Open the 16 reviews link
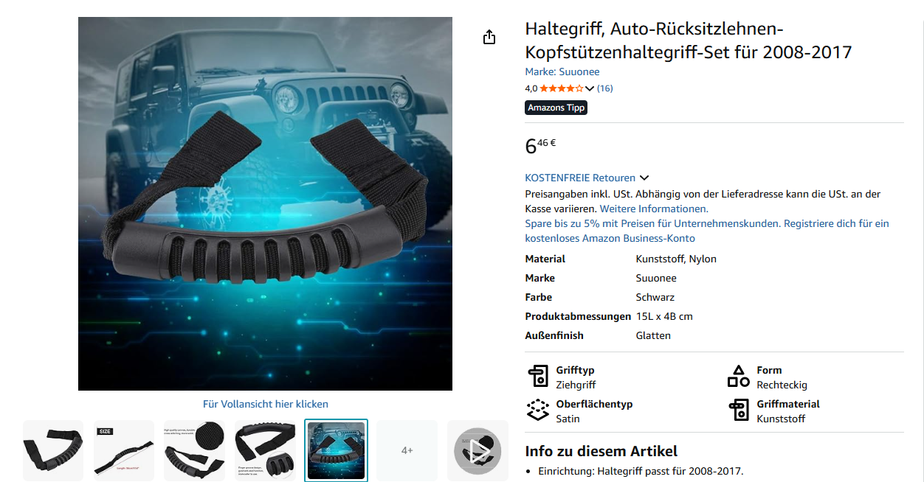This screenshot has width=924, height=482. [604, 88]
